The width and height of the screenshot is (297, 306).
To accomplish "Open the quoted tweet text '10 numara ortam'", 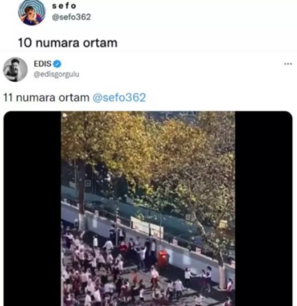I will [67, 43].
